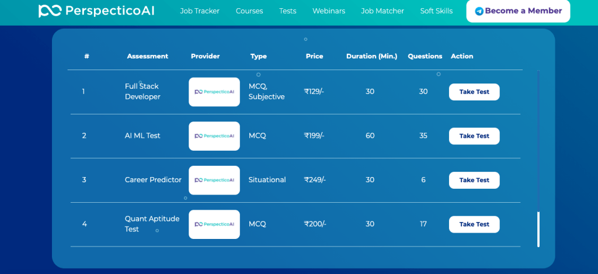
Task: Take the AI ML Test
Action: tap(474, 136)
